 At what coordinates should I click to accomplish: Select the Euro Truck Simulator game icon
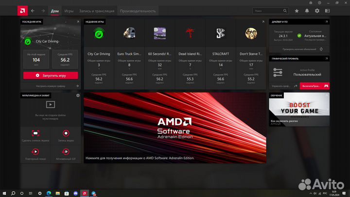pyautogui.click(x=129, y=33)
